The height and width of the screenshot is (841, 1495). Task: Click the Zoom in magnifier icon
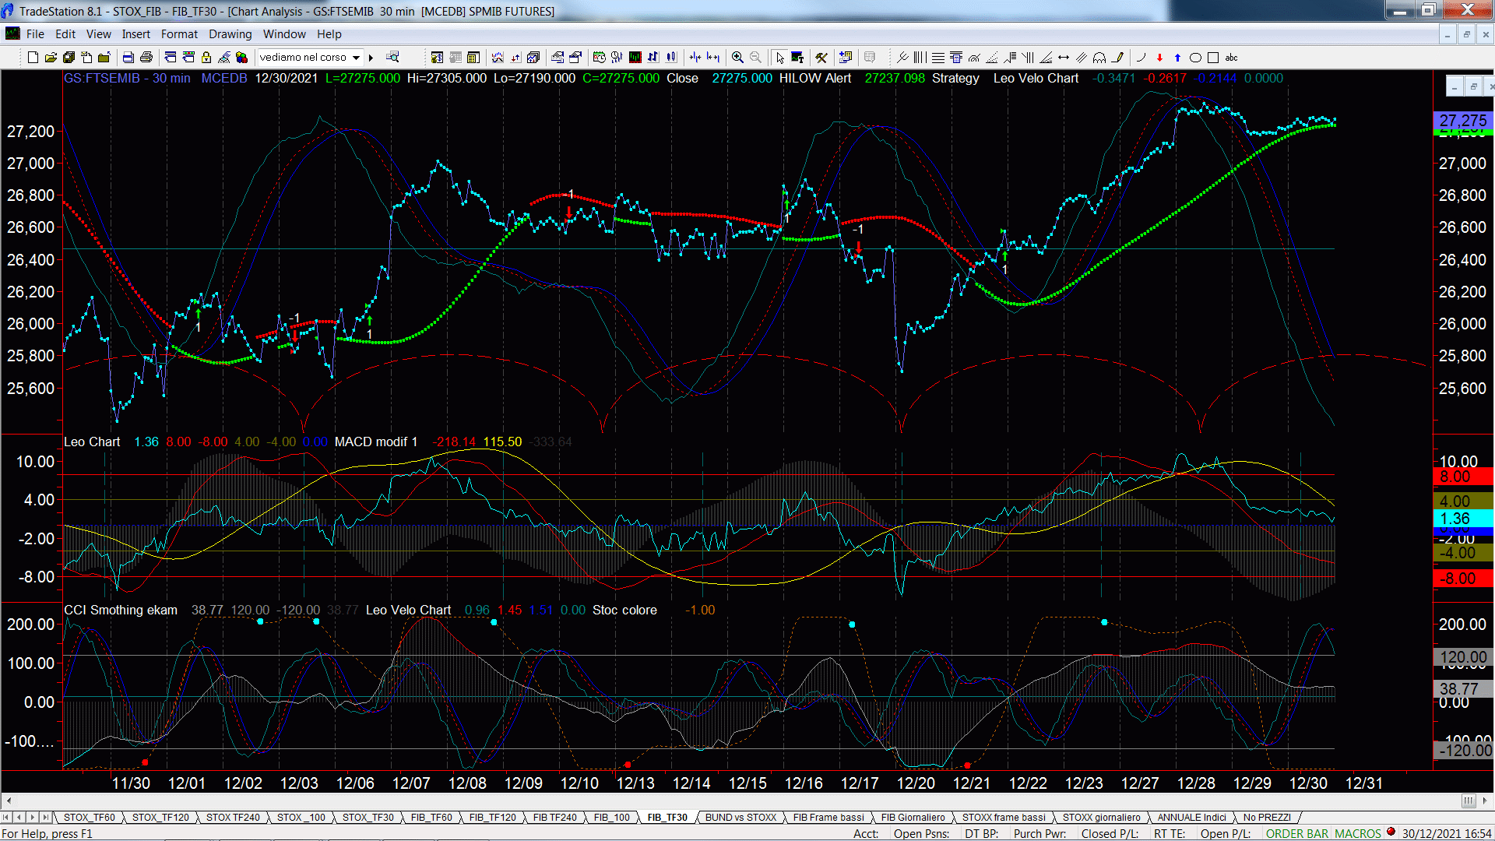[737, 57]
